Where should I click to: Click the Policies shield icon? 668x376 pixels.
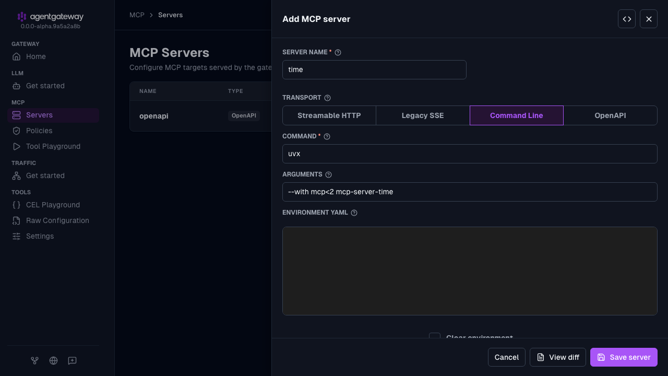17,131
